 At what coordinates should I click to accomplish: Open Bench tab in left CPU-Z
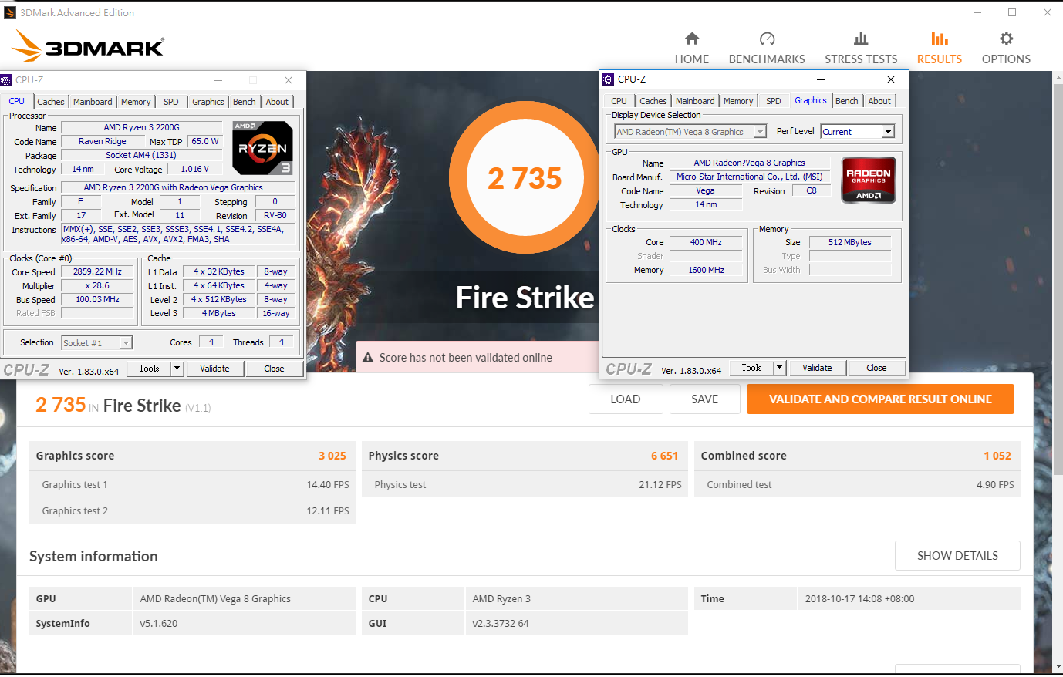point(245,102)
